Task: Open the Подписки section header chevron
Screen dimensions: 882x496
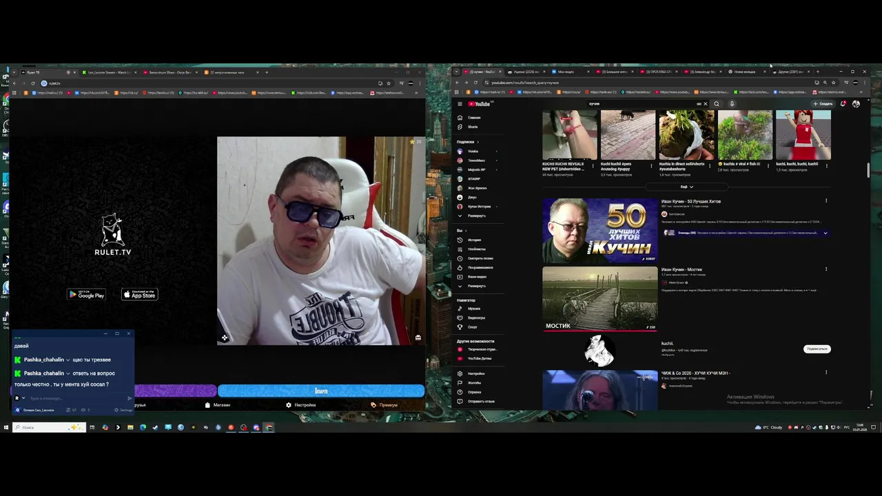Action: point(478,142)
